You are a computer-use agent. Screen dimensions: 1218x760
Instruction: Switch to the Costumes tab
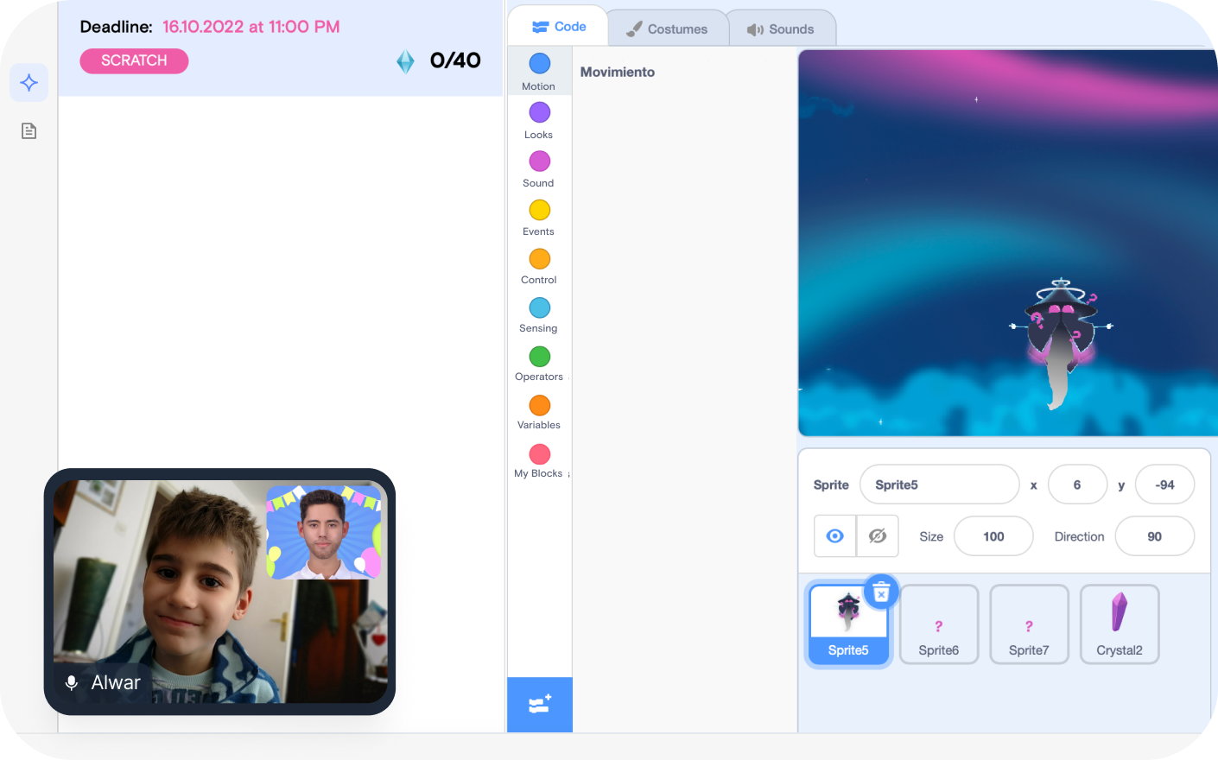667,29
